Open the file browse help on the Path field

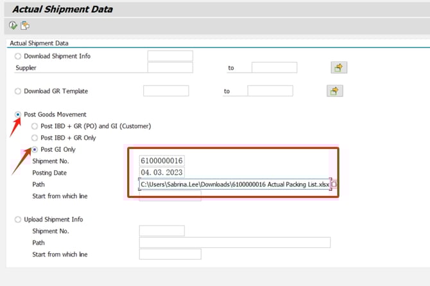[334, 184]
